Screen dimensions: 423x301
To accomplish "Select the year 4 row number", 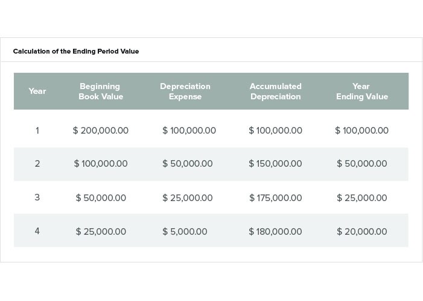I will (37, 231).
